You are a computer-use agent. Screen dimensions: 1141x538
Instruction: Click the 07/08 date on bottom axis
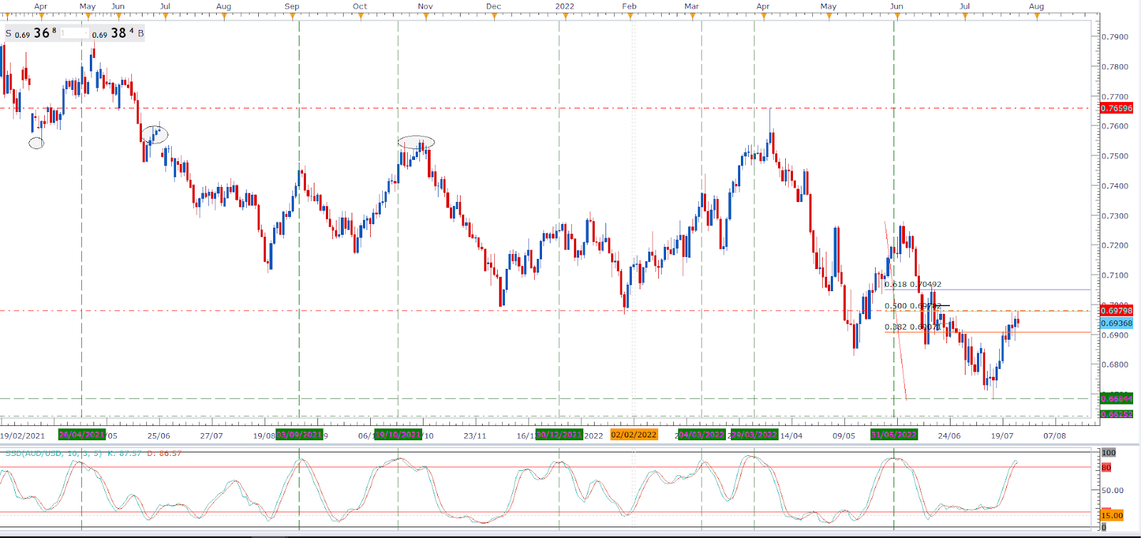pos(1055,435)
